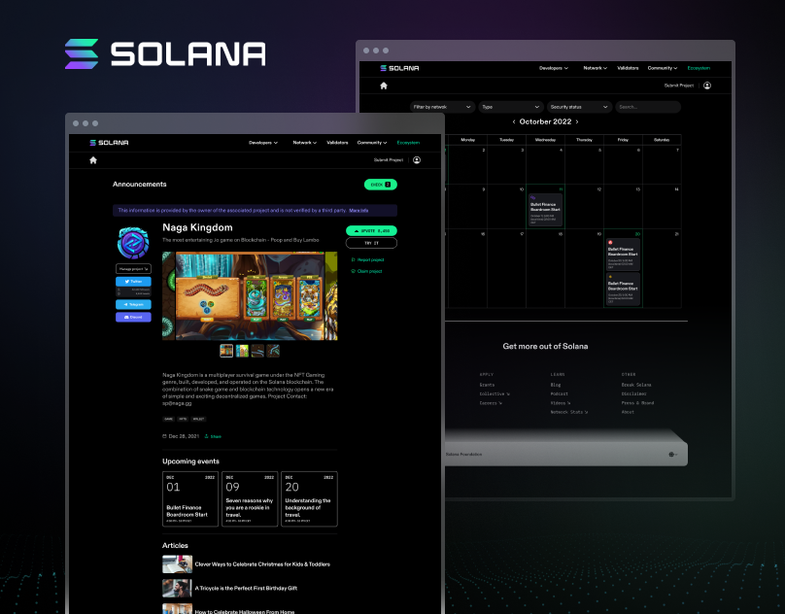The width and height of the screenshot is (785, 614).
Task: Expand the Filter by network dropdown
Action: click(x=442, y=107)
